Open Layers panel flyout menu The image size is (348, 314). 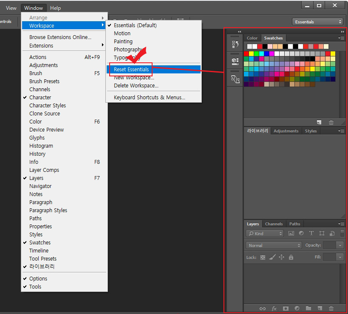tap(341, 224)
